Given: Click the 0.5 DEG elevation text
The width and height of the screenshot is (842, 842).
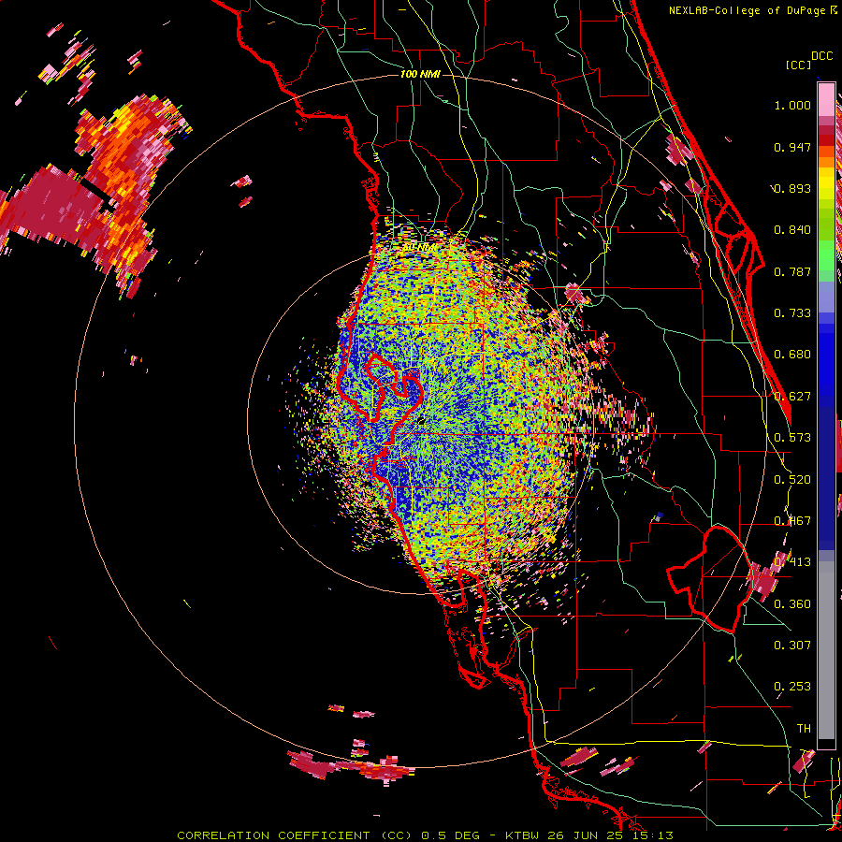Looking at the screenshot, I should coord(450,835).
